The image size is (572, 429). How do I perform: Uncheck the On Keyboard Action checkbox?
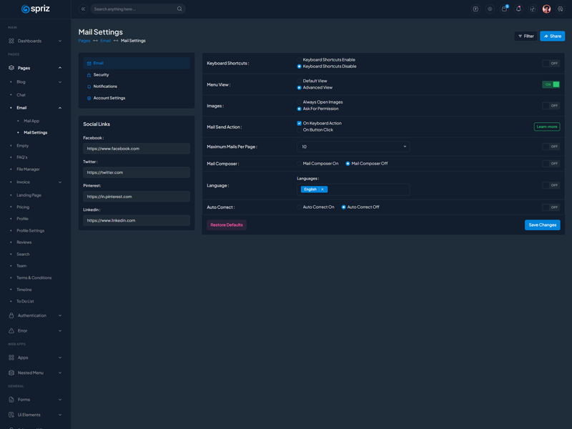[299, 123]
